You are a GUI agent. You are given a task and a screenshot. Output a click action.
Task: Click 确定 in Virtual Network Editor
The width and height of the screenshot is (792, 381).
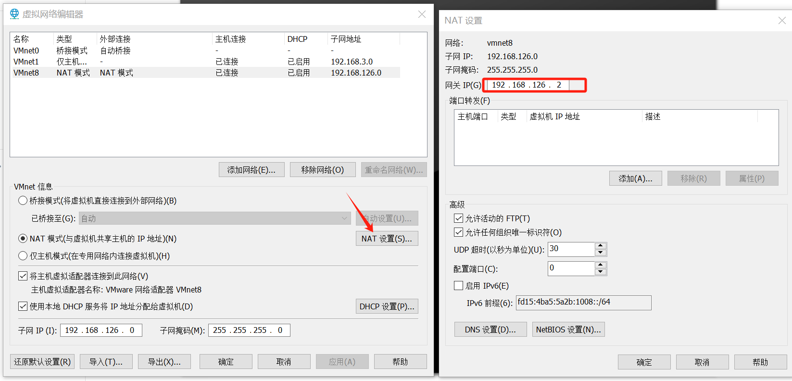click(x=226, y=362)
